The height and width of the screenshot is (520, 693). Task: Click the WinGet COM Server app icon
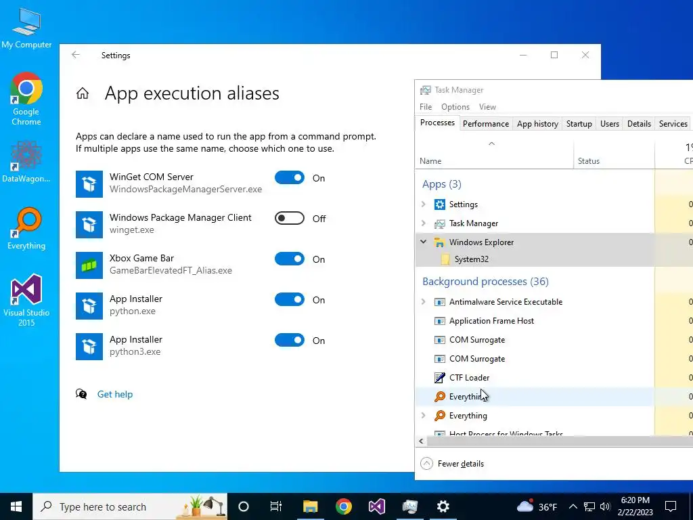click(x=89, y=183)
